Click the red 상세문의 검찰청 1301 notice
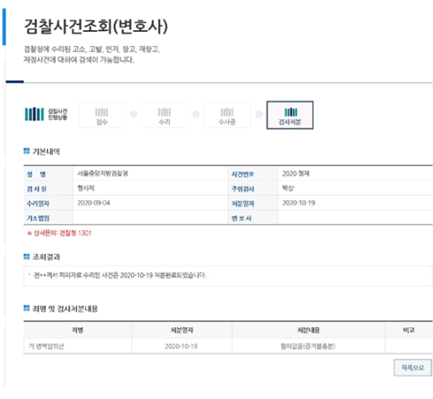433x399 pixels. click(59, 233)
